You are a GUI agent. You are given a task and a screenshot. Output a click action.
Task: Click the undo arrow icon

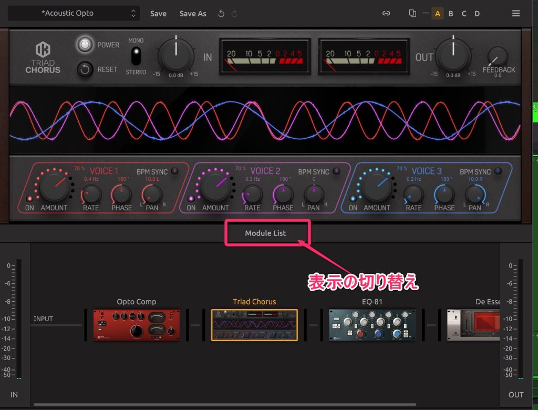click(x=221, y=14)
